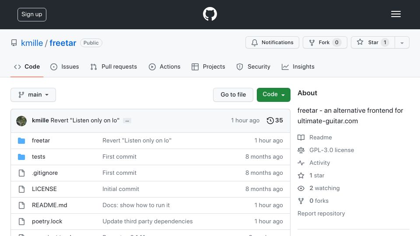
Task: Click the bell icon in Notifications
Action: [255, 42]
